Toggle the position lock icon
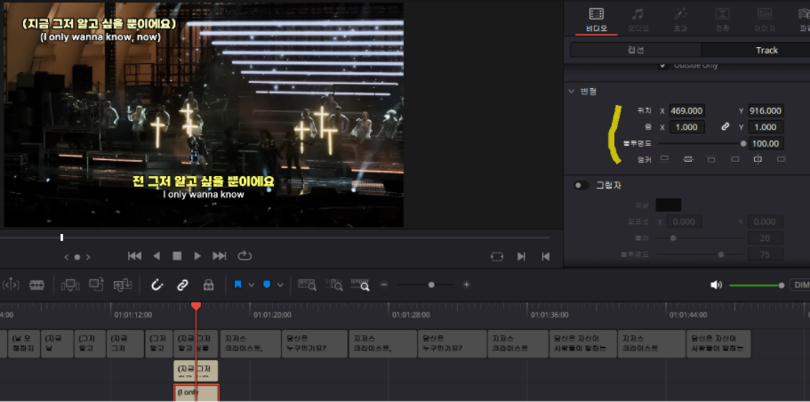Viewport: 810px width, 402px height. [x=208, y=285]
